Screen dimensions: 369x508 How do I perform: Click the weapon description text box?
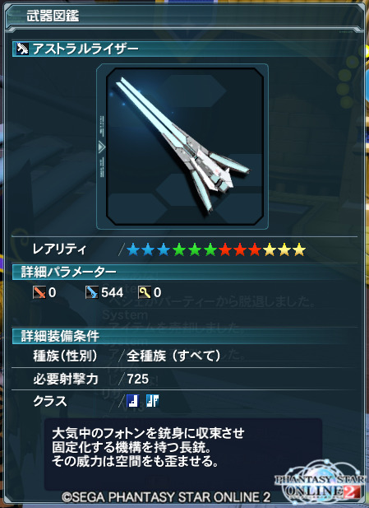coord(183,454)
